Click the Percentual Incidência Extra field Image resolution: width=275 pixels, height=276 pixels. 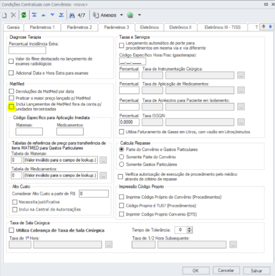coord(27,50)
